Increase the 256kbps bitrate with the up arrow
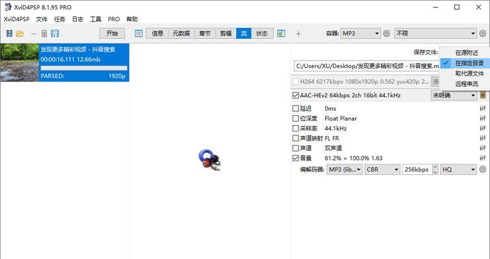This screenshot has height=259, width=490. (x=435, y=167)
